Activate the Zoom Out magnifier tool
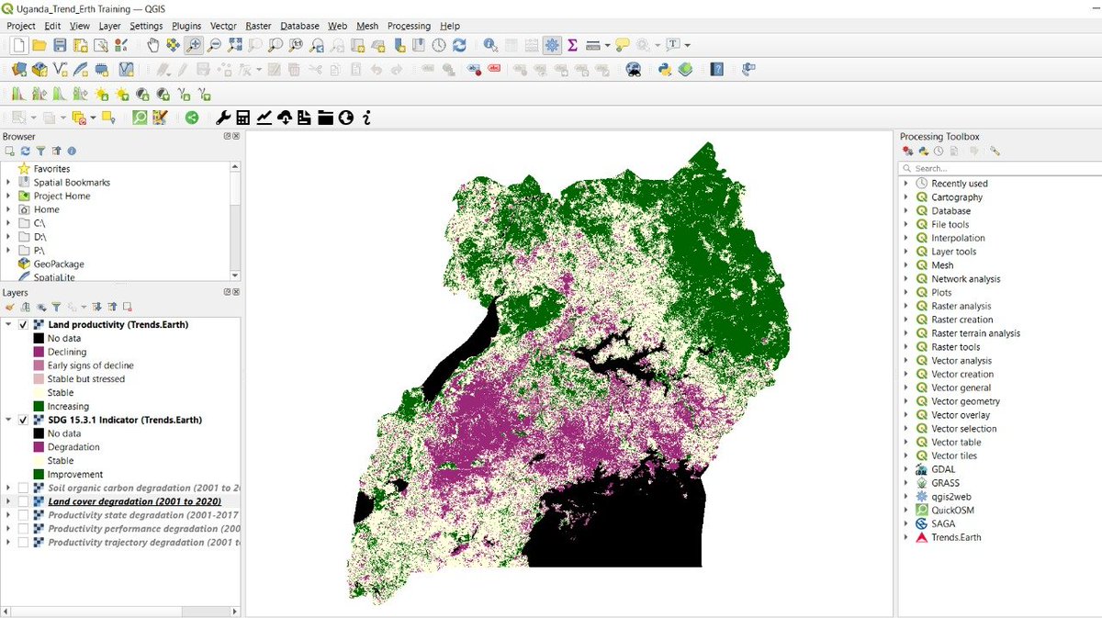 tap(214, 45)
